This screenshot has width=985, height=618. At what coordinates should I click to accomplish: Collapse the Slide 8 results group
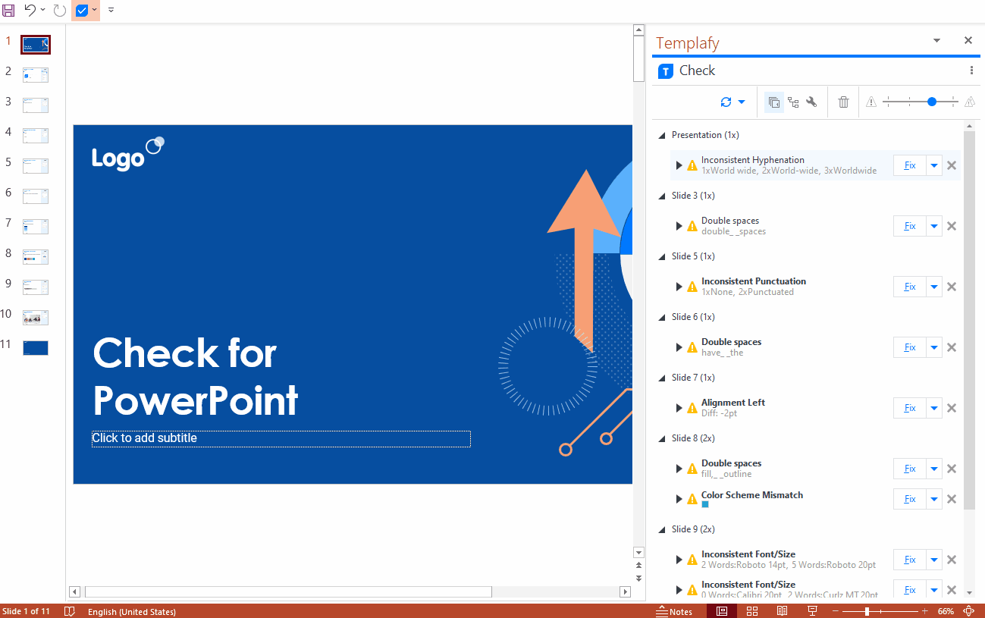(x=662, y=438)
